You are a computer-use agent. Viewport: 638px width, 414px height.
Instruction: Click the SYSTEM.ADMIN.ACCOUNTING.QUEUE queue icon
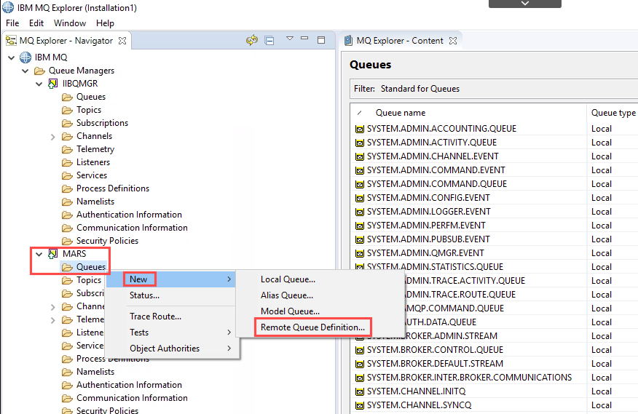359,130
